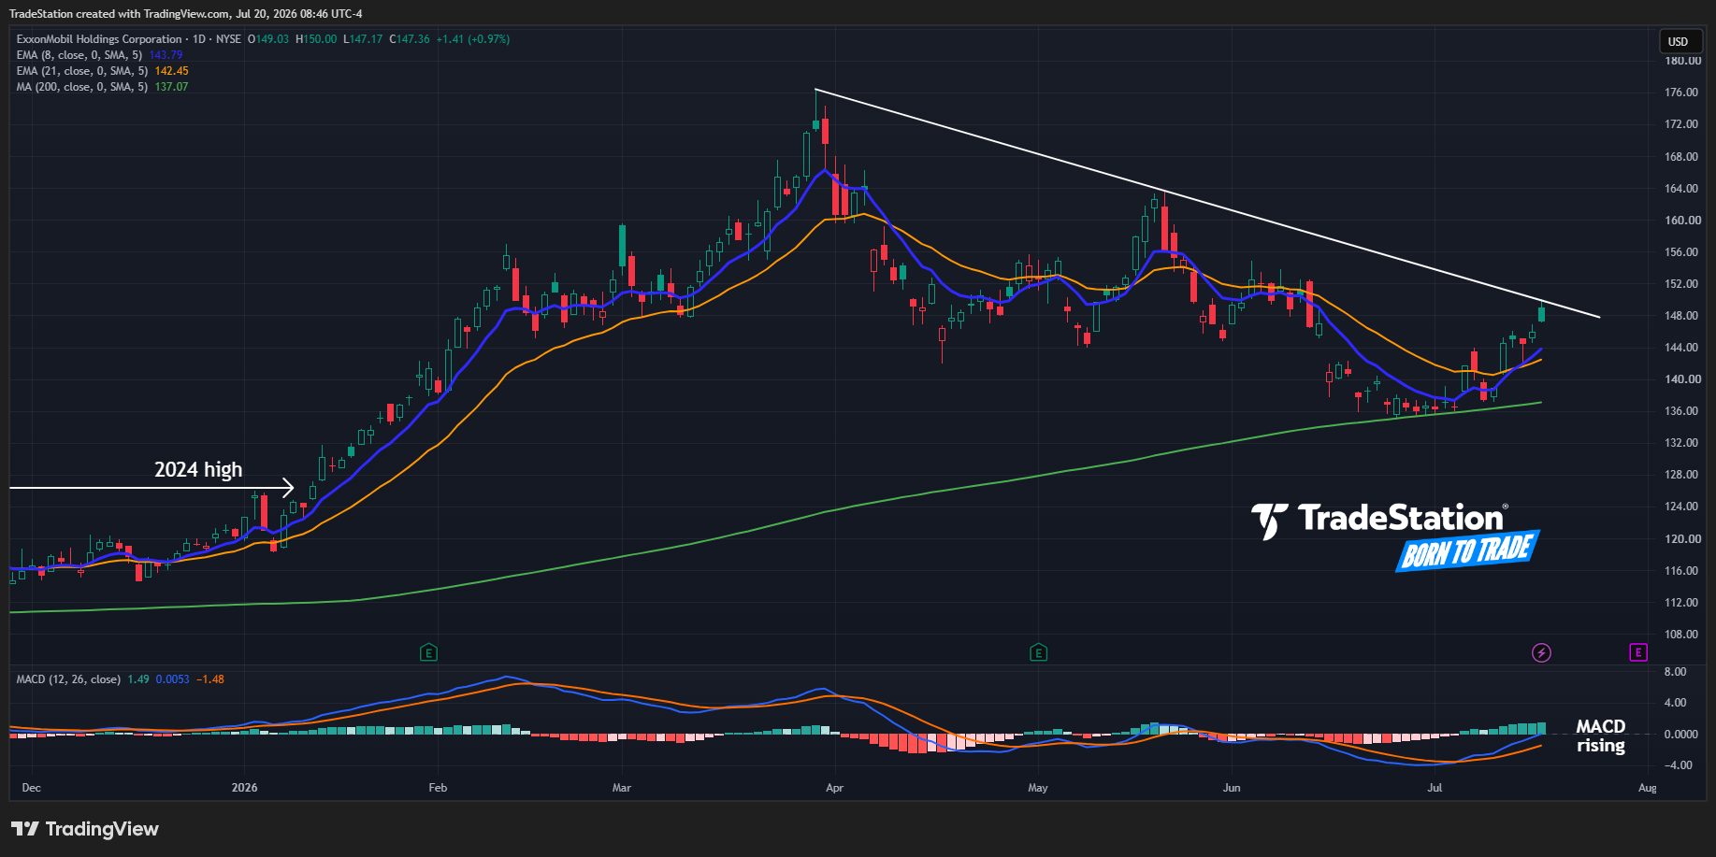Click the +1.41 (+0.97%) change value

(473, 39)
